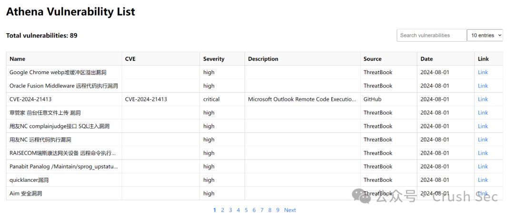Go to pagination page 5

click(246, 210)
